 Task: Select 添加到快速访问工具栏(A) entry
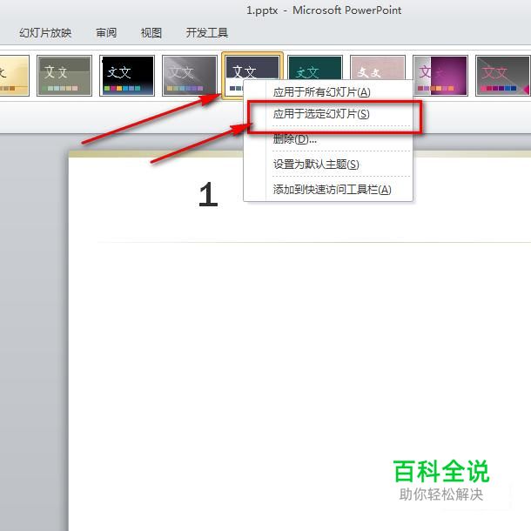pyautogui.click(x=328, y=190)
